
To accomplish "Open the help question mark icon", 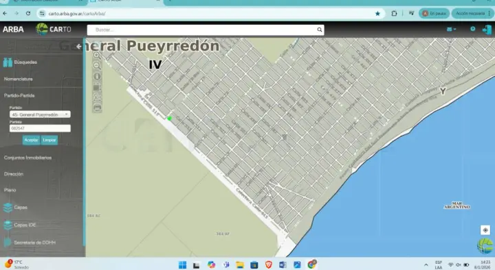I will [472, 29].
